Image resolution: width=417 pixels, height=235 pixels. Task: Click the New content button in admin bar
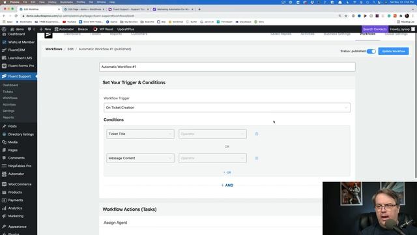coord(45,29)
